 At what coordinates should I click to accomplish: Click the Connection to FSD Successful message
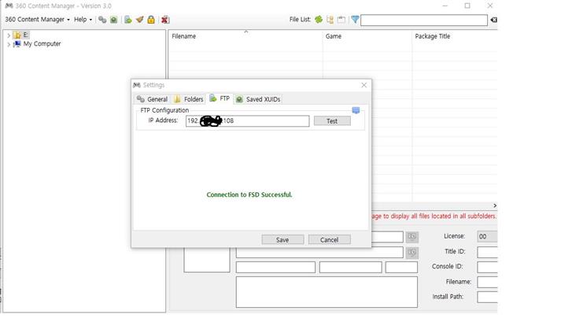coord(249,194)
